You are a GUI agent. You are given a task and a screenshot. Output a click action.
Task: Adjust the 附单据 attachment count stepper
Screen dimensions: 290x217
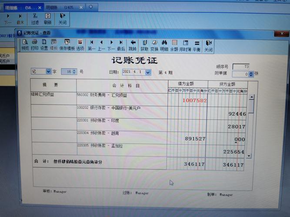pyautogui.click(x=251, y=74)
